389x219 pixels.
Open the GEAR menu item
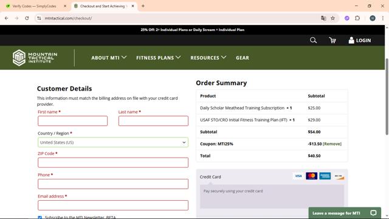[243, 58]
